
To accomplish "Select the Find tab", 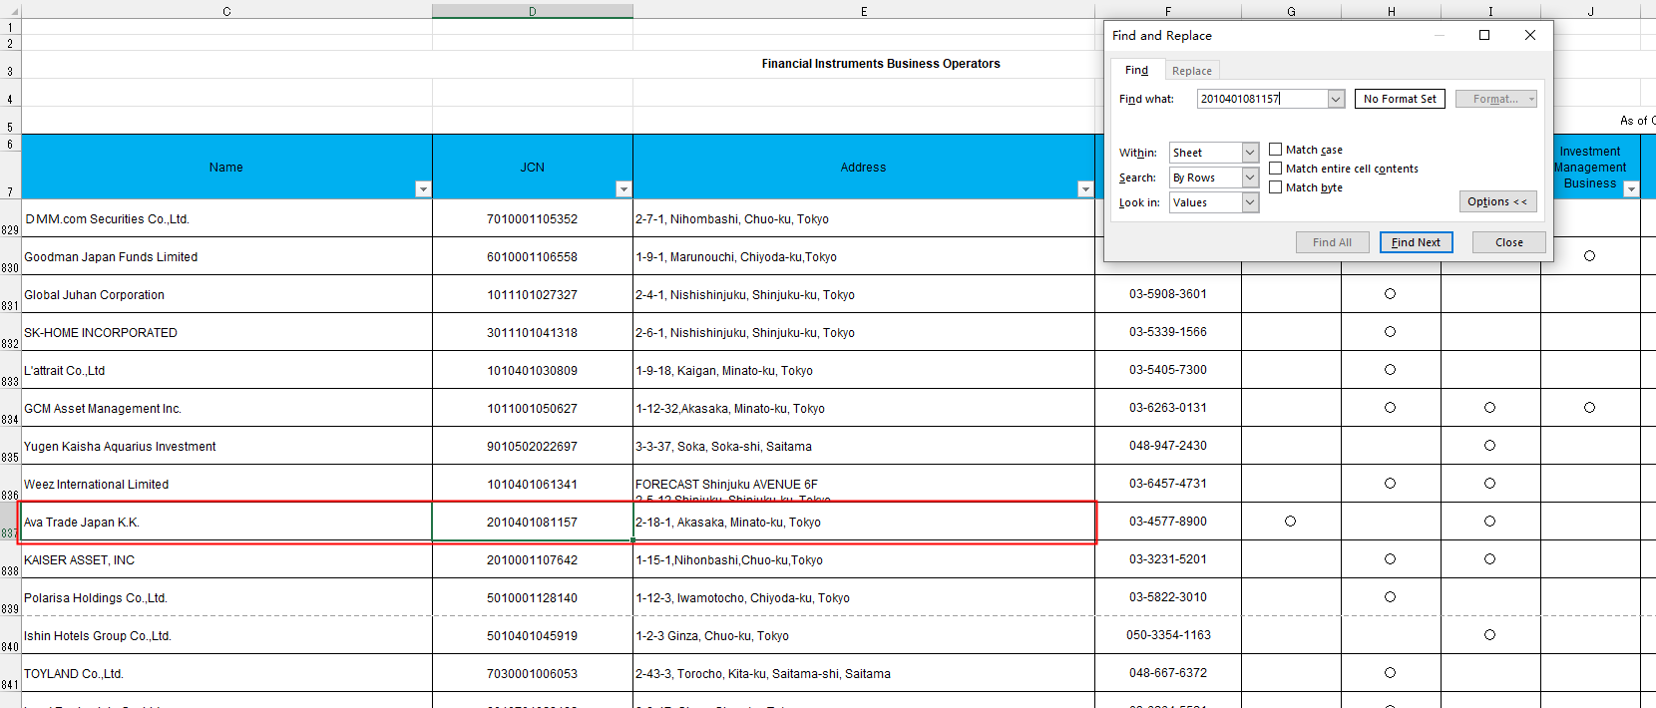I will pyautogui.click(x=1136, y=70).
